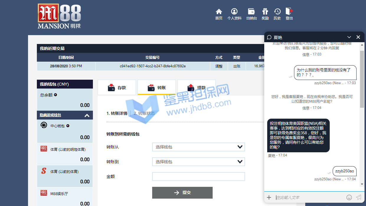Open 历史 history clock icon
Viewport: 366px width, 206px height.
[277, 12]
